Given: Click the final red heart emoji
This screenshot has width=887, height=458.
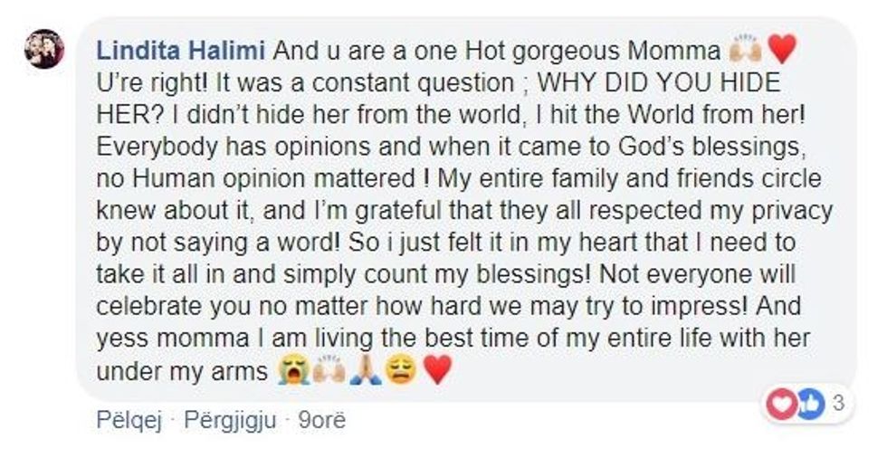Looking at the screenshot, I should (x=436, y=372).
